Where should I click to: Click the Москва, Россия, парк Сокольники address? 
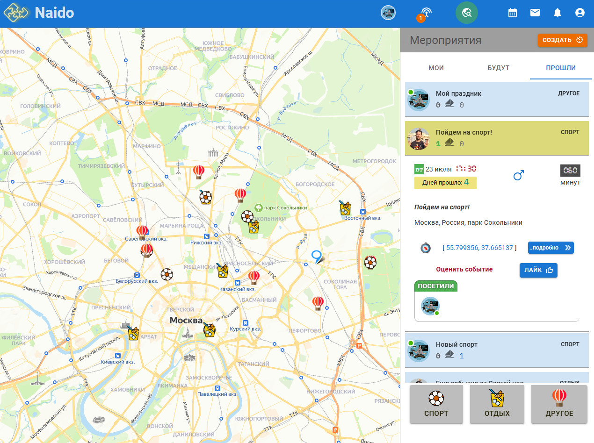[468, 222]
